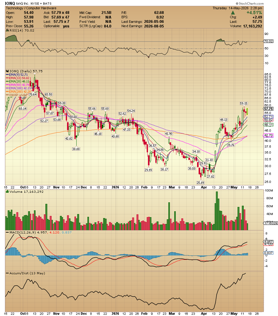Click the magenta 42.70 axis tag
The height and width of the screenshot is (316, 278).
coord(268,135)
